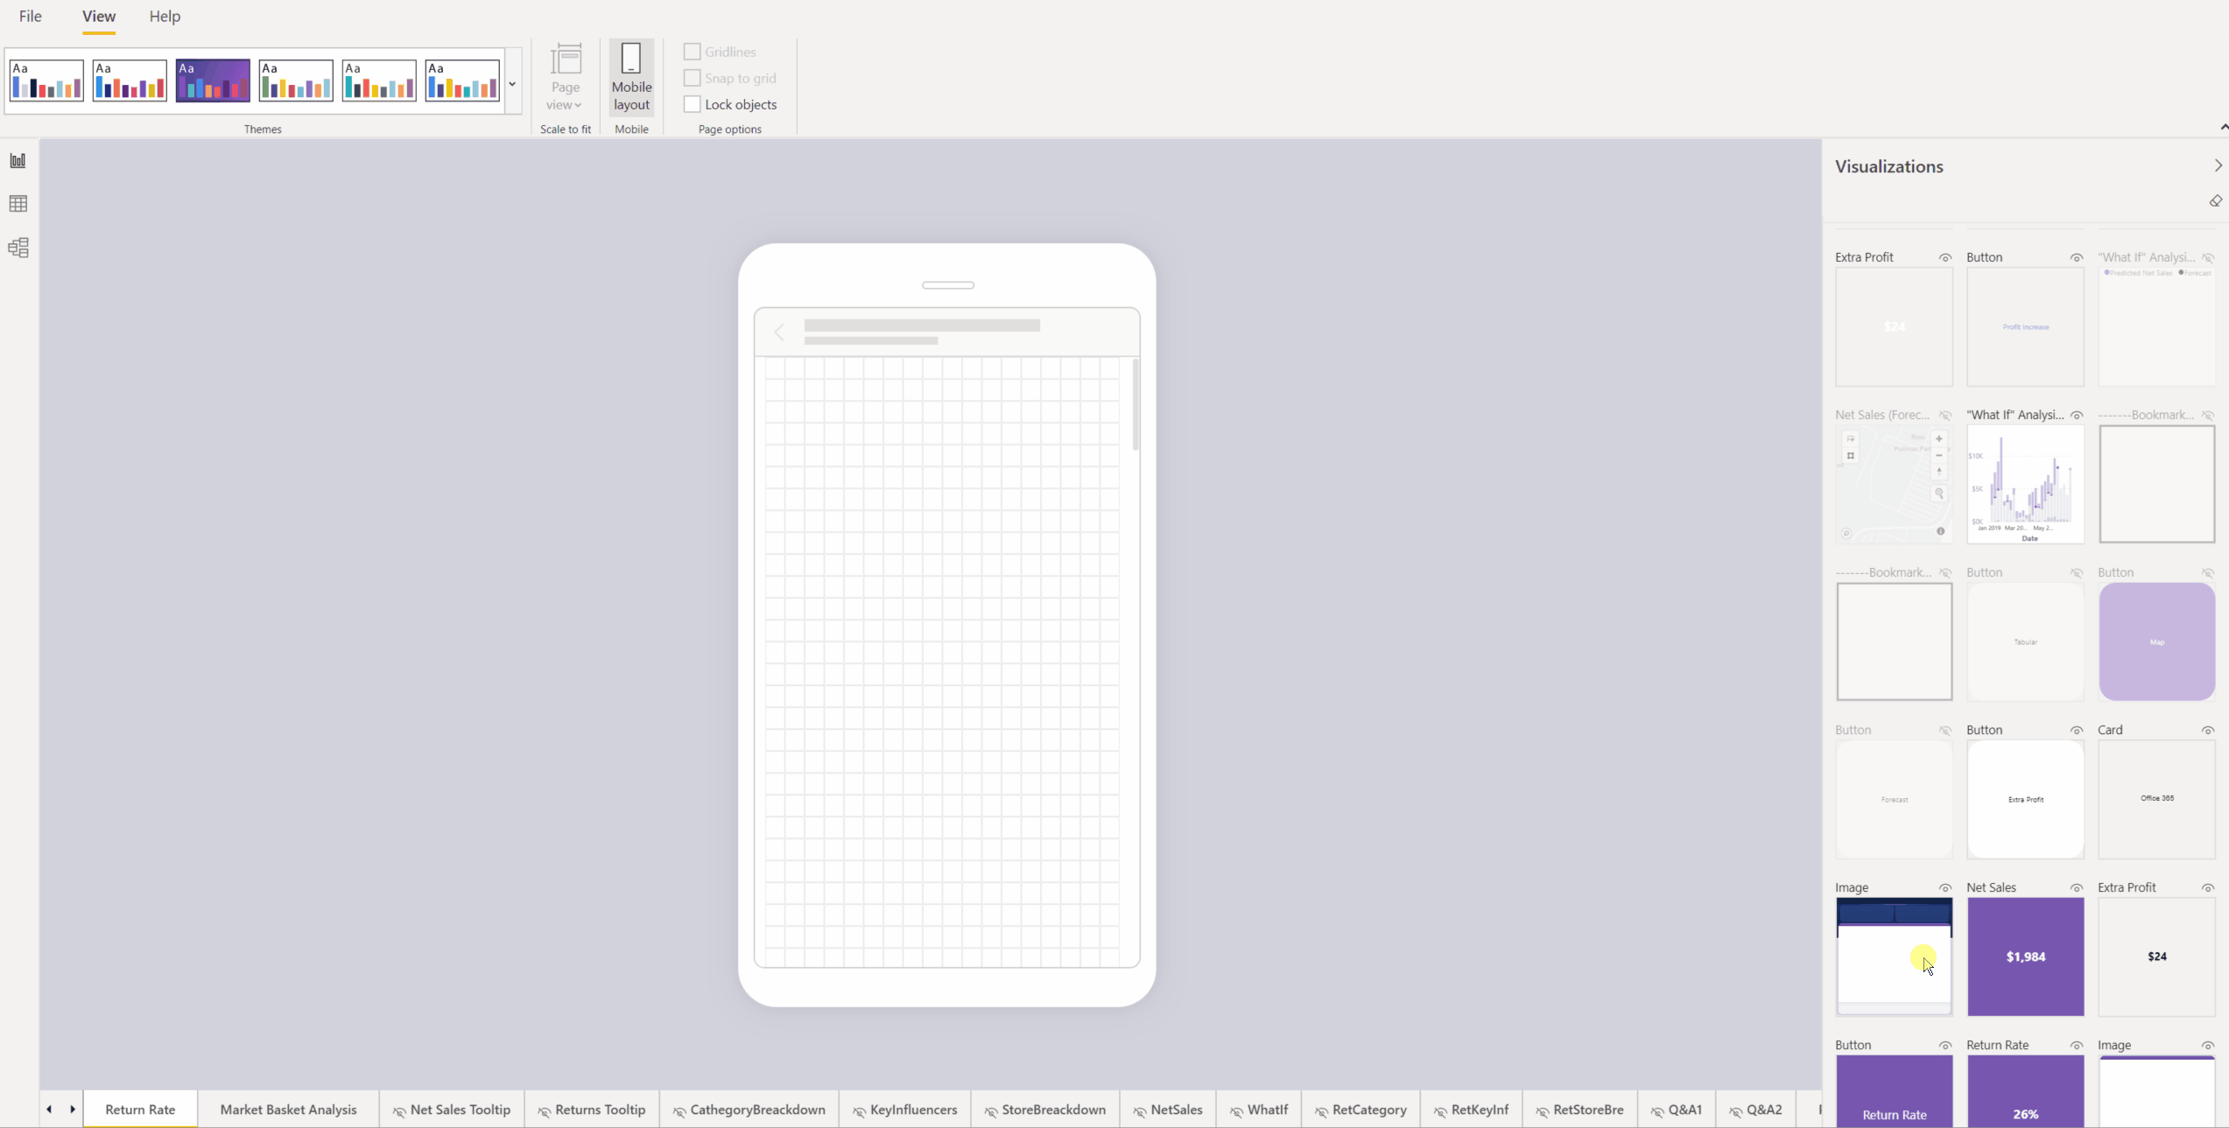
Task: Open the File menu
Action: point(30,16)
